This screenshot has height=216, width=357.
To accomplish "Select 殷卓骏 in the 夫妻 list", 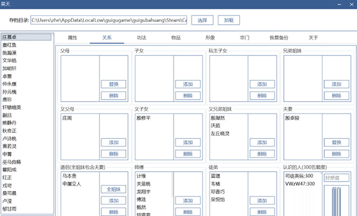I will [292, 118].
